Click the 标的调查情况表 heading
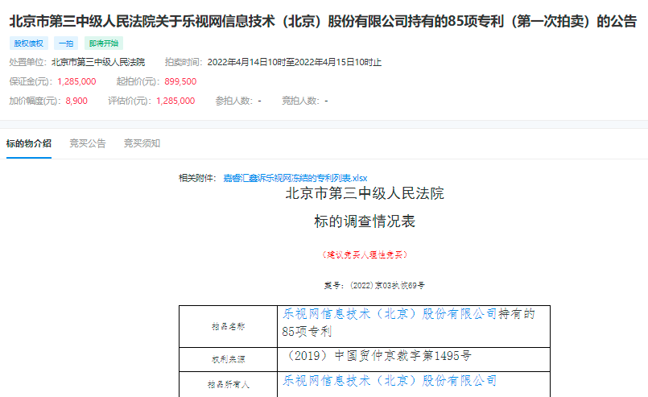Viewport: 648px width, 397px height. pyautogui.click(x=365, y=221)
